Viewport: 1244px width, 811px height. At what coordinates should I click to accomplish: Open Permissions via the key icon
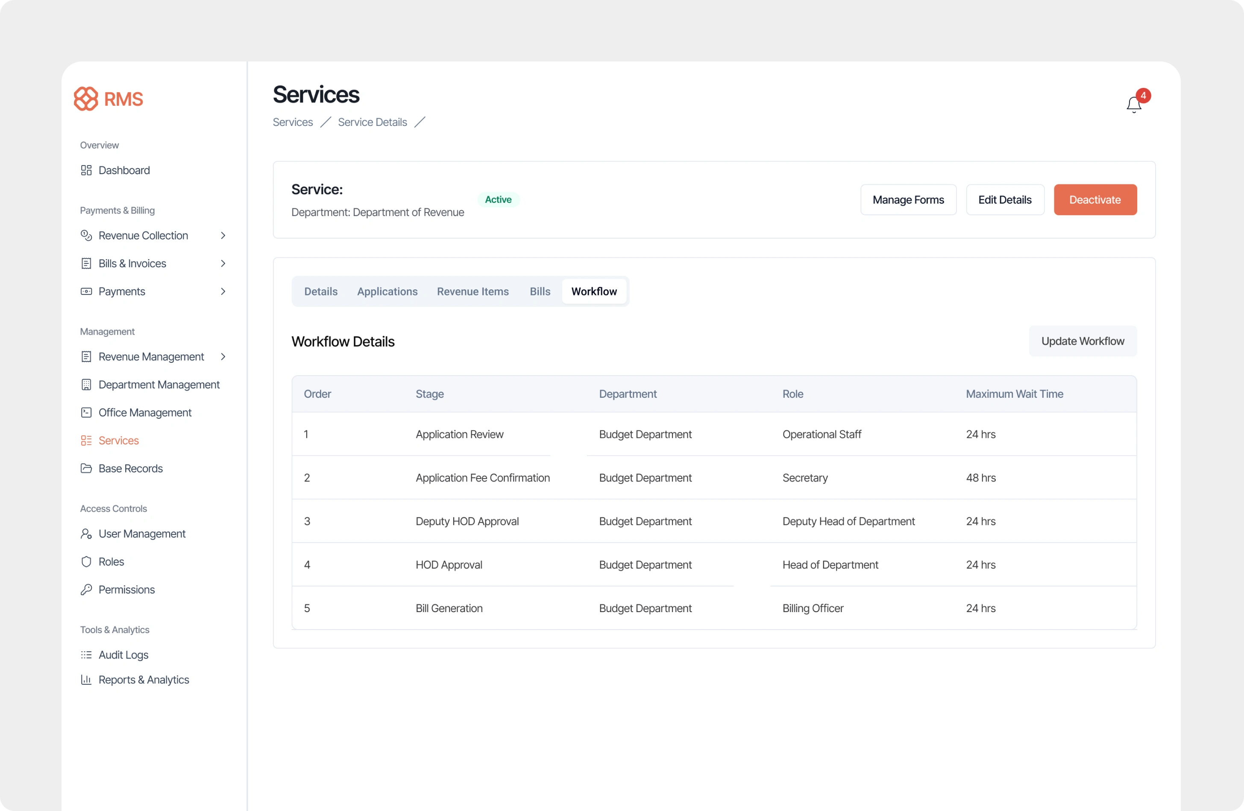(86, 589)
